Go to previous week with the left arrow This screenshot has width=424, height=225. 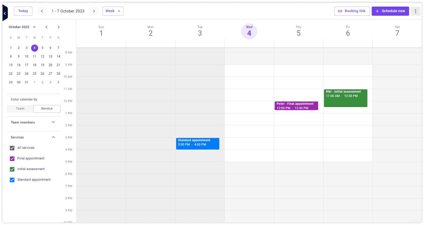pos(42,11)
